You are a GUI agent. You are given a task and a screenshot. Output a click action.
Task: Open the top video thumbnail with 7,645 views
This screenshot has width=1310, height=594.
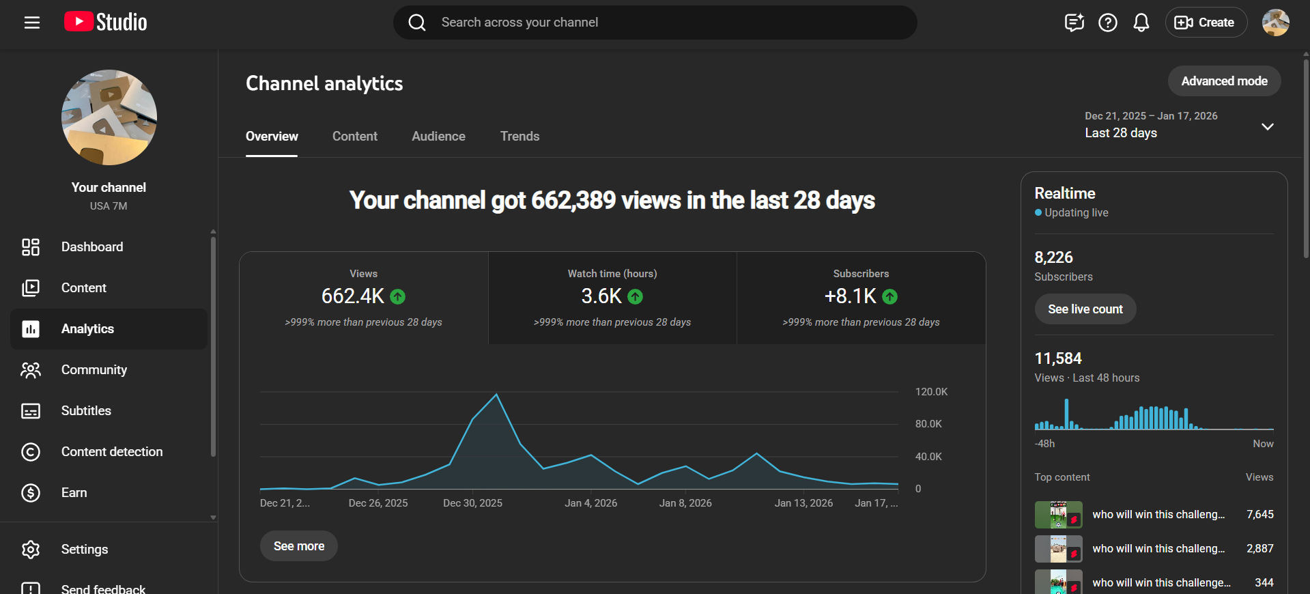(1057, 515)
